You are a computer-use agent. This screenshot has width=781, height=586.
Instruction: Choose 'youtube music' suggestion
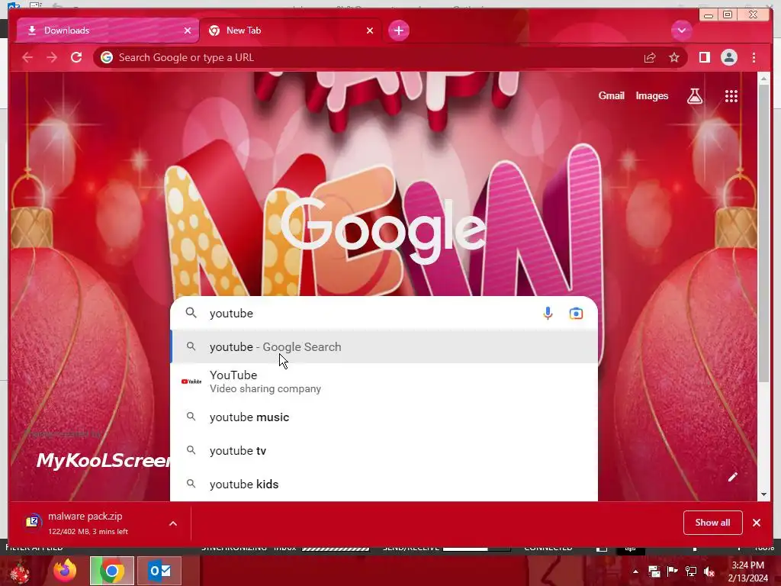384,417
